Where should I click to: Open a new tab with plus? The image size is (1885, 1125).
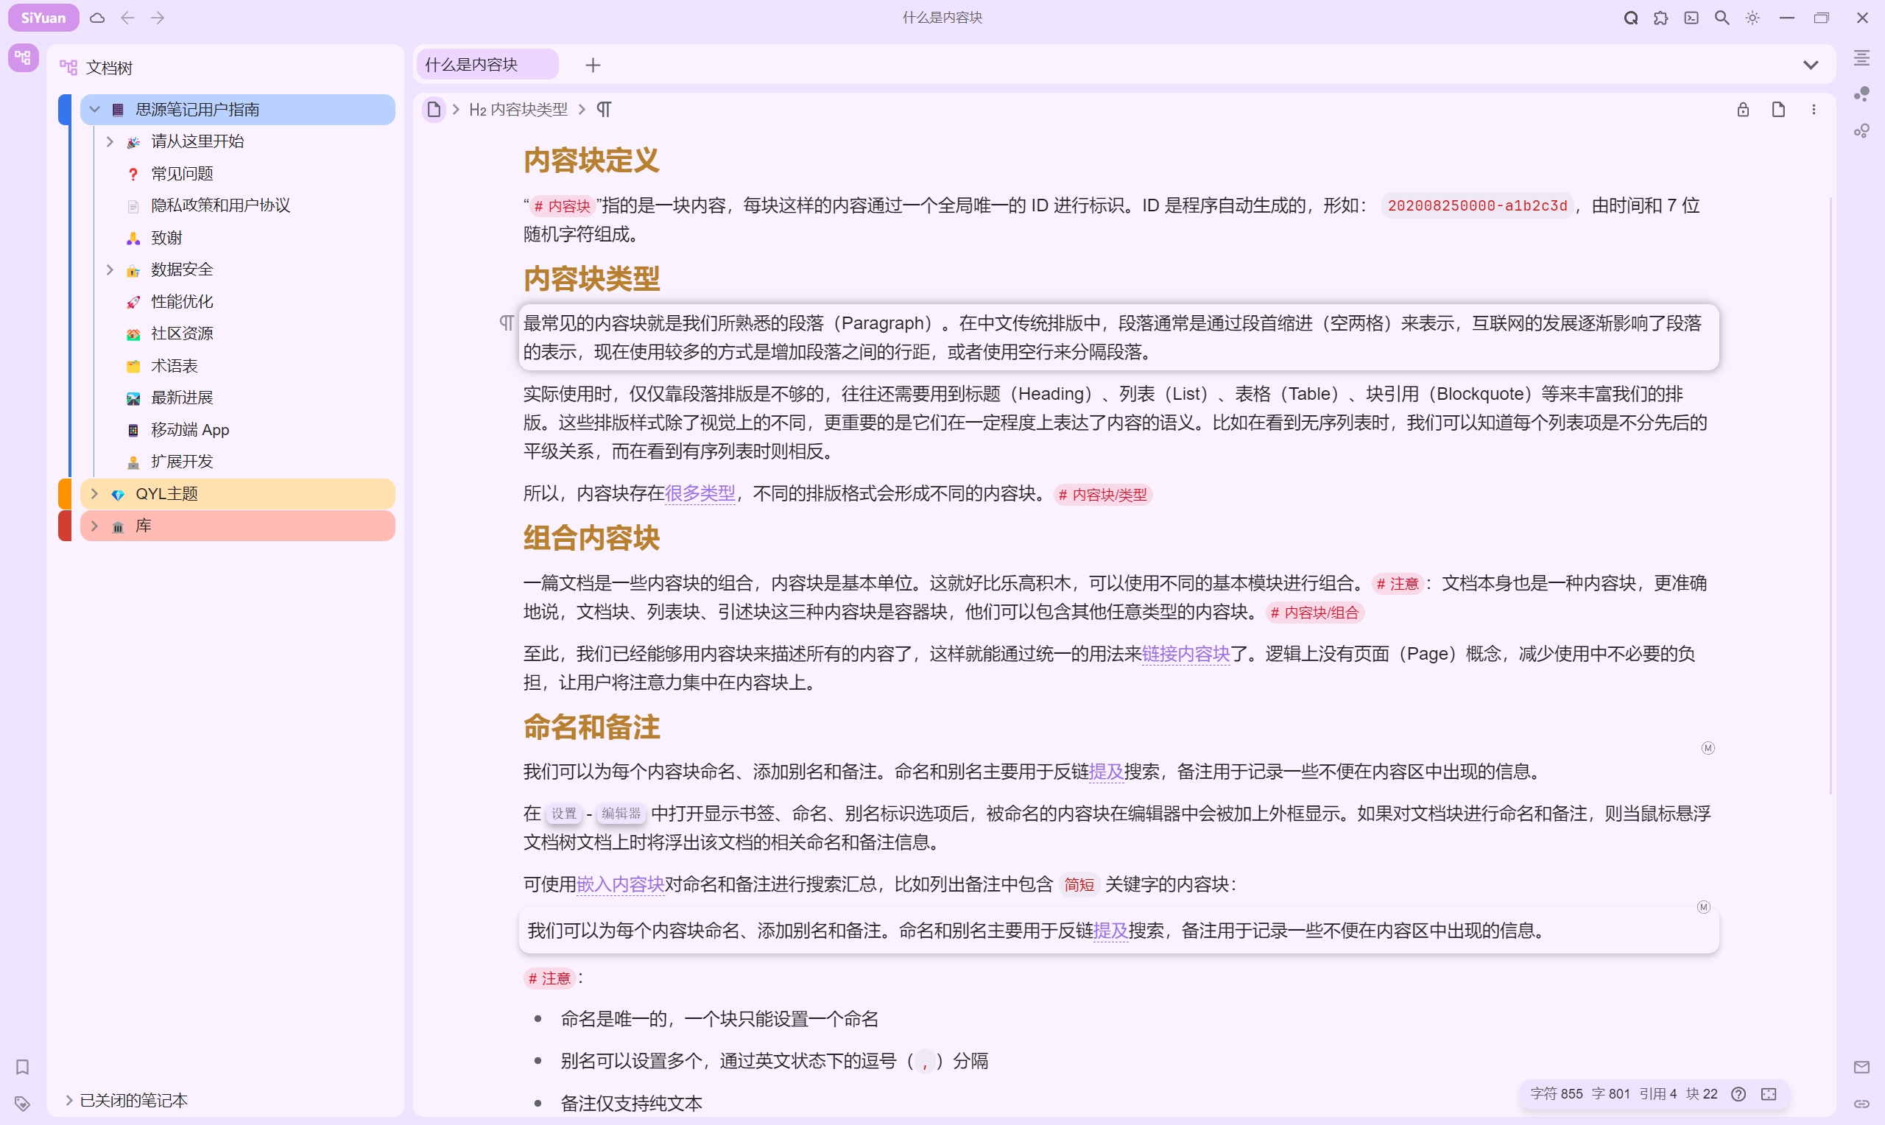[593, 66]
